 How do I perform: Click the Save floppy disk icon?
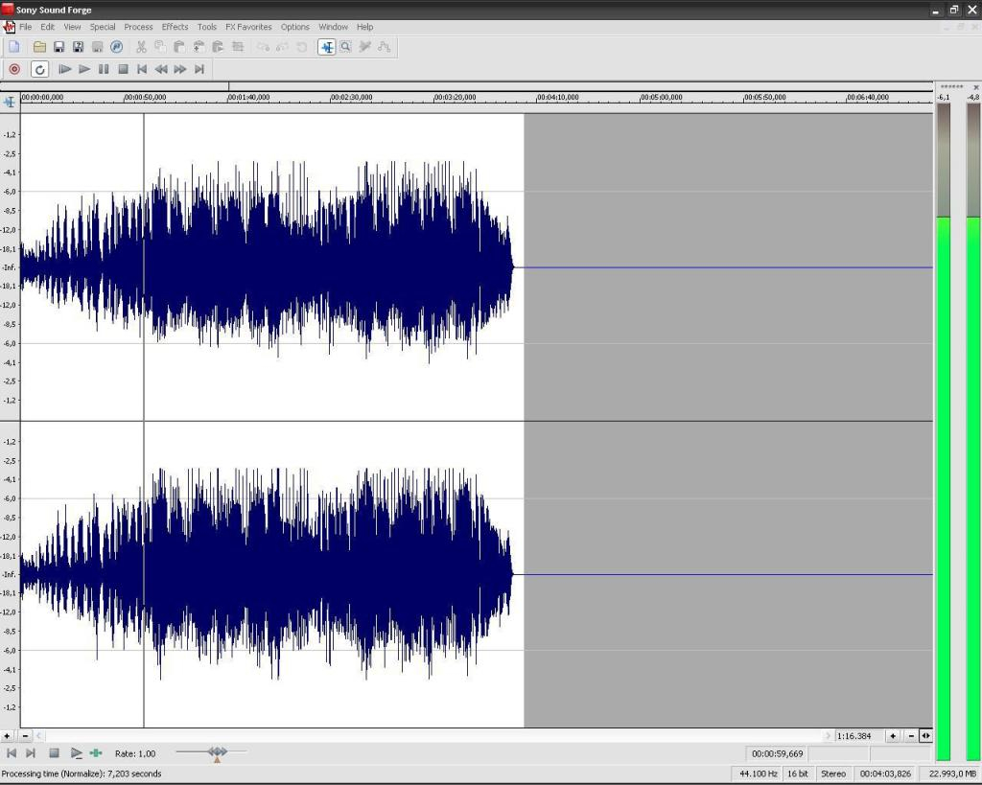[x=58, y=47]
